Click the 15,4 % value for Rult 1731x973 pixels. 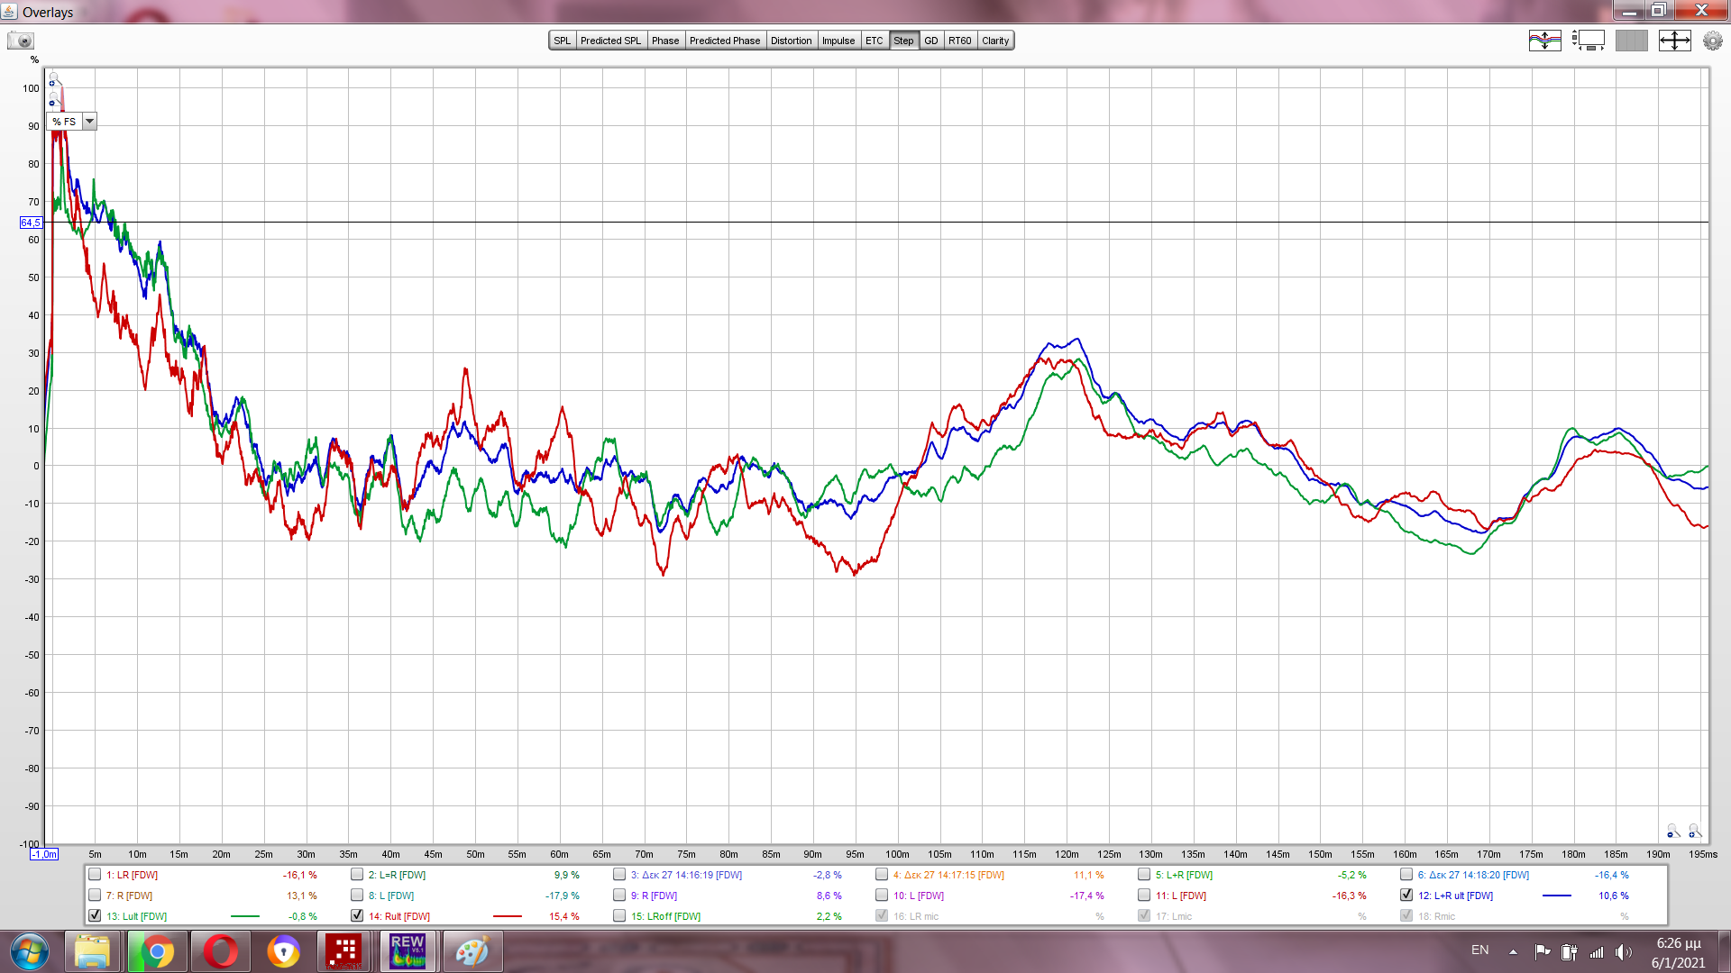point(564,916)
